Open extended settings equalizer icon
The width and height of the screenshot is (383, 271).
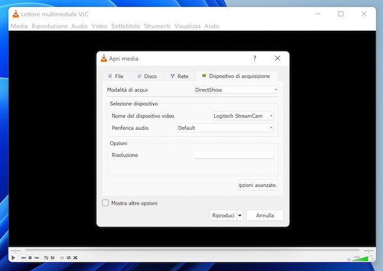point(53,258)
